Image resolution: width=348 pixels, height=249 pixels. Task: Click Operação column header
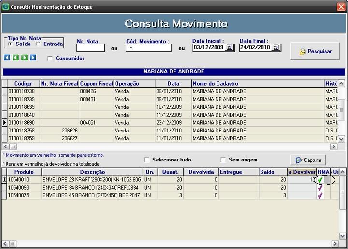click(x=134, y=84)
